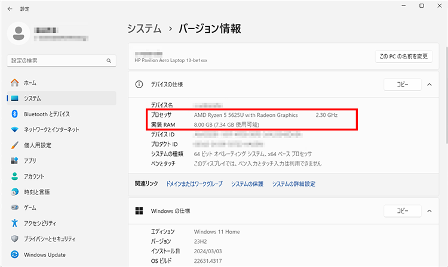448x267 pixels.
Task: Click the アクセシビリティ figure icon
Action: click(14, 223)
